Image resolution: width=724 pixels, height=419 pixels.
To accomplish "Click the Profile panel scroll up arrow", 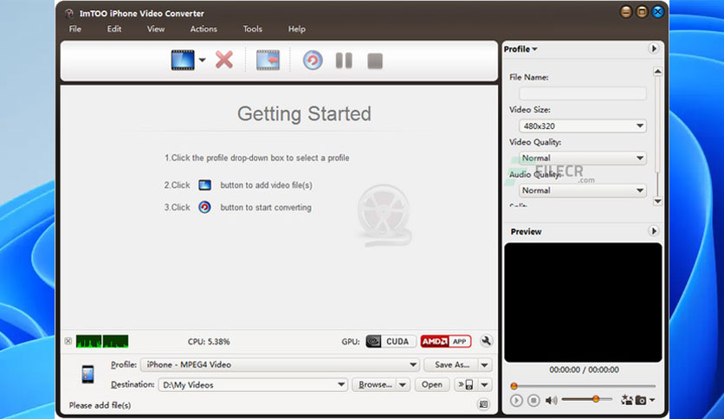I will pos(657,72).
